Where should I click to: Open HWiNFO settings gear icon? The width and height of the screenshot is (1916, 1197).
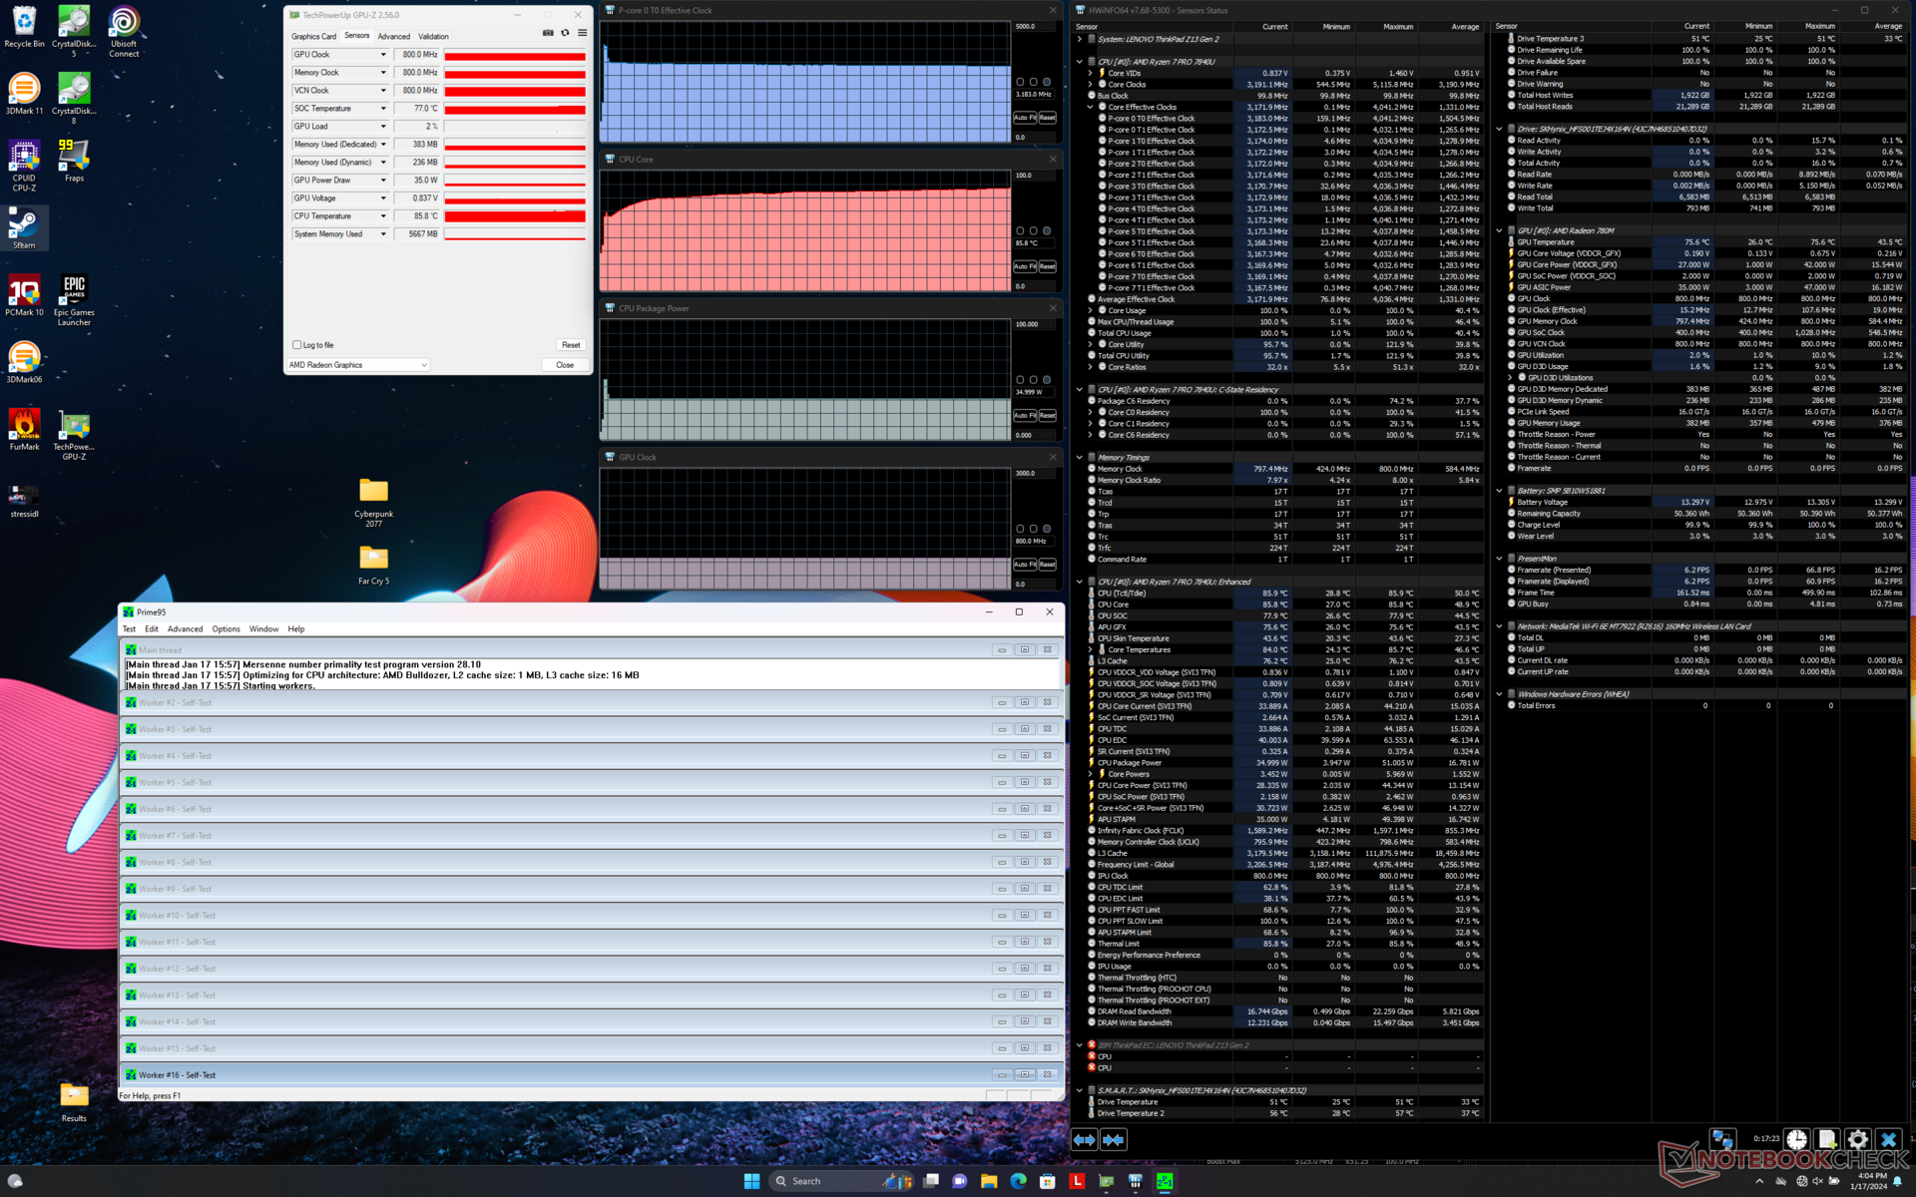point(1857,1139)
